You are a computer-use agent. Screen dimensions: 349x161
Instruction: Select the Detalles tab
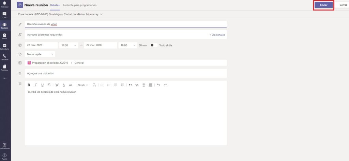point(55,5)
